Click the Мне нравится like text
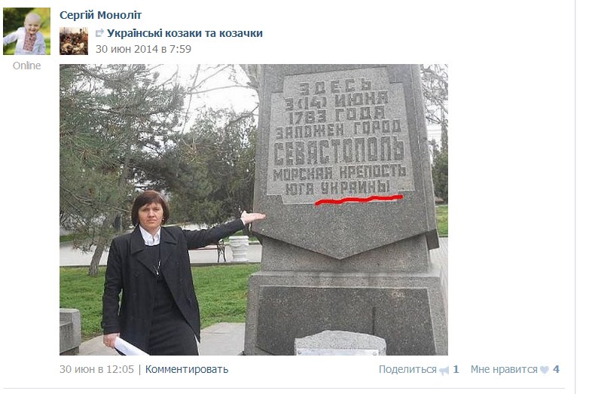The width and height of the screenshot is (592, 394). (504, 369)
